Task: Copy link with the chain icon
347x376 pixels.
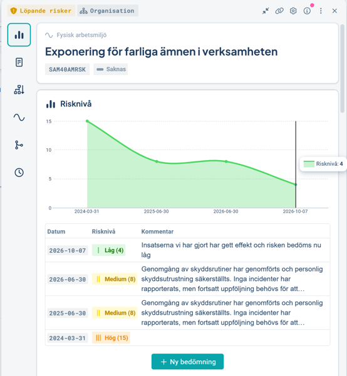Action: point(279,11)
